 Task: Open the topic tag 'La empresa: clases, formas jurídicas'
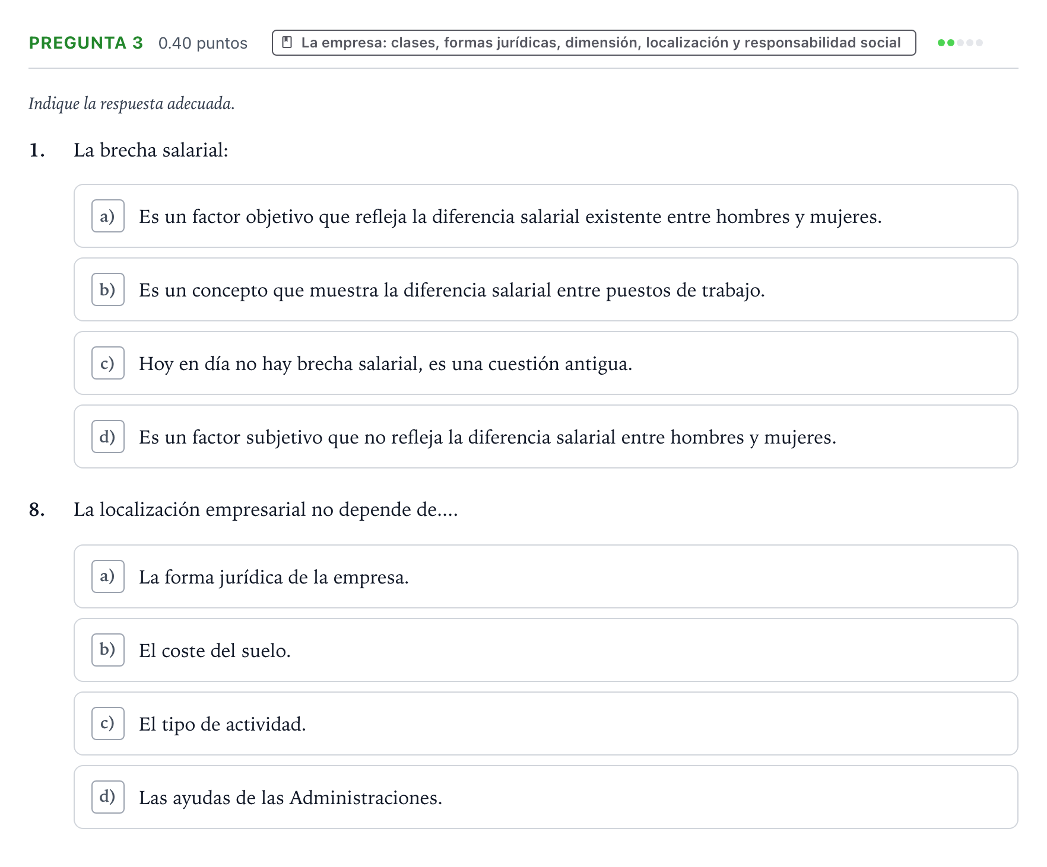click(x=594, y=43)
